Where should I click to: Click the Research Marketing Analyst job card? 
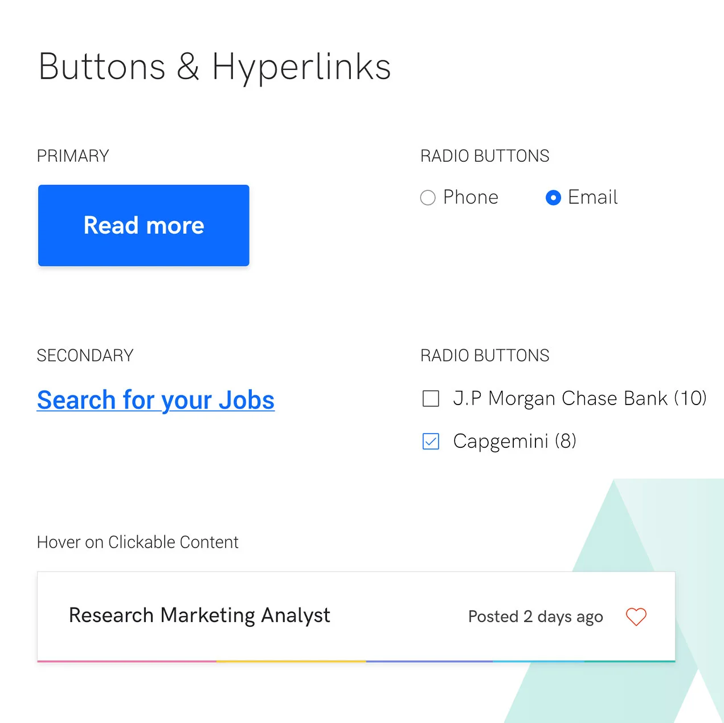point(355,616)
